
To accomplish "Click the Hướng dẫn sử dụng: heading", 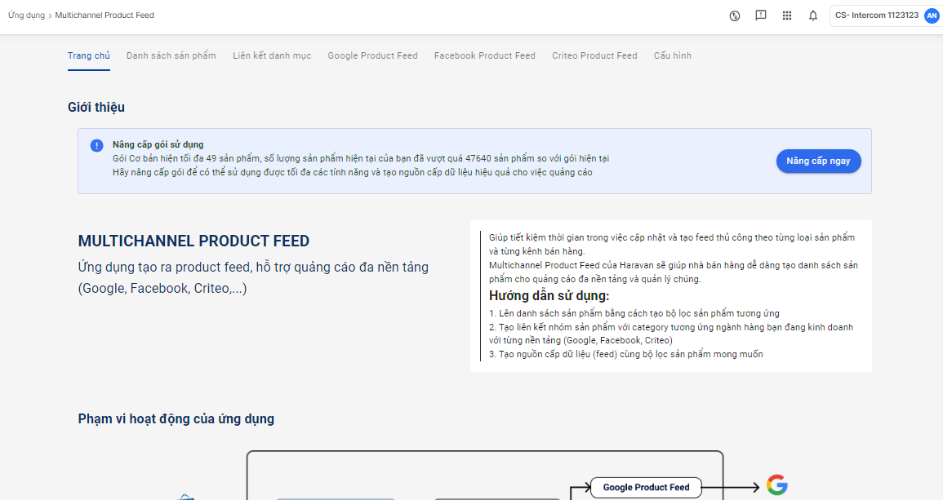I will [549, 295].
